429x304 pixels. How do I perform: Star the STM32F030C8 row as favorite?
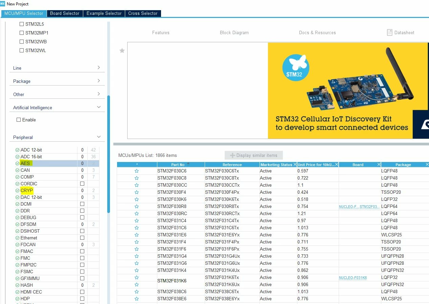click(x=137, y=178)
